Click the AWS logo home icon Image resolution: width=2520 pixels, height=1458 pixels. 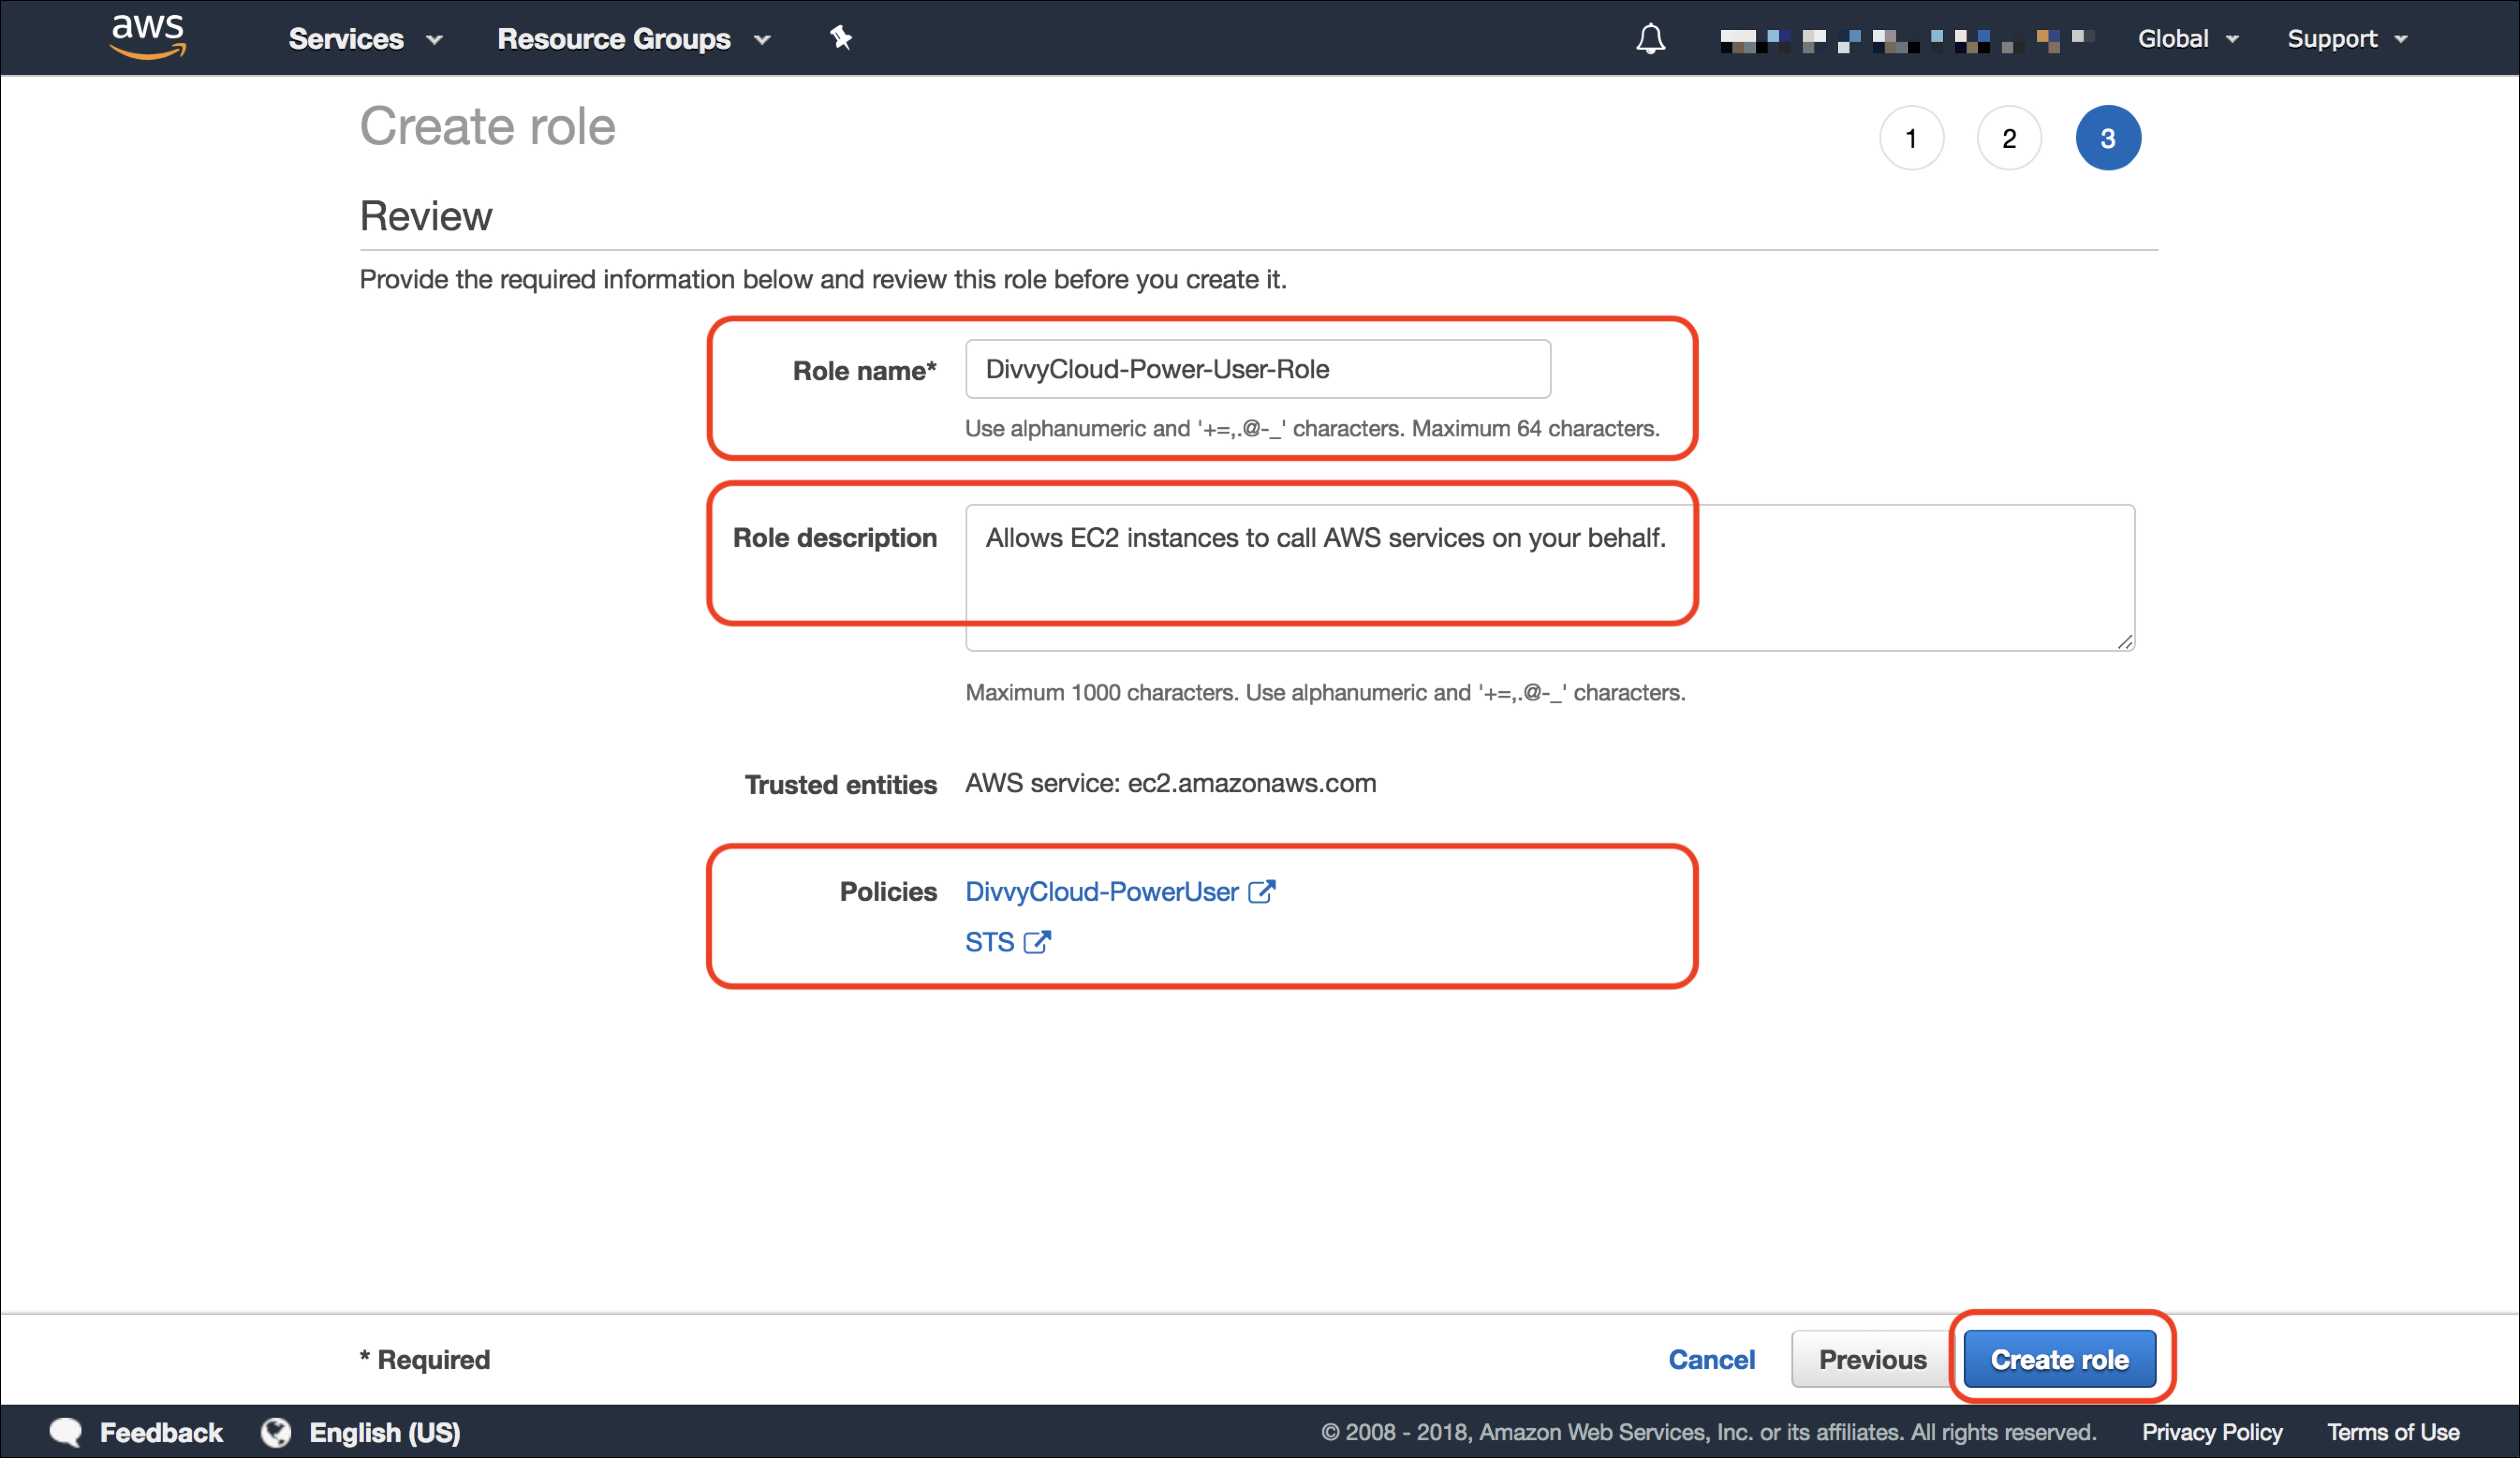click(x=148, y=37)
